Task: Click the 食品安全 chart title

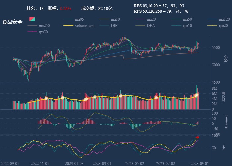Action: coord(12,22)
